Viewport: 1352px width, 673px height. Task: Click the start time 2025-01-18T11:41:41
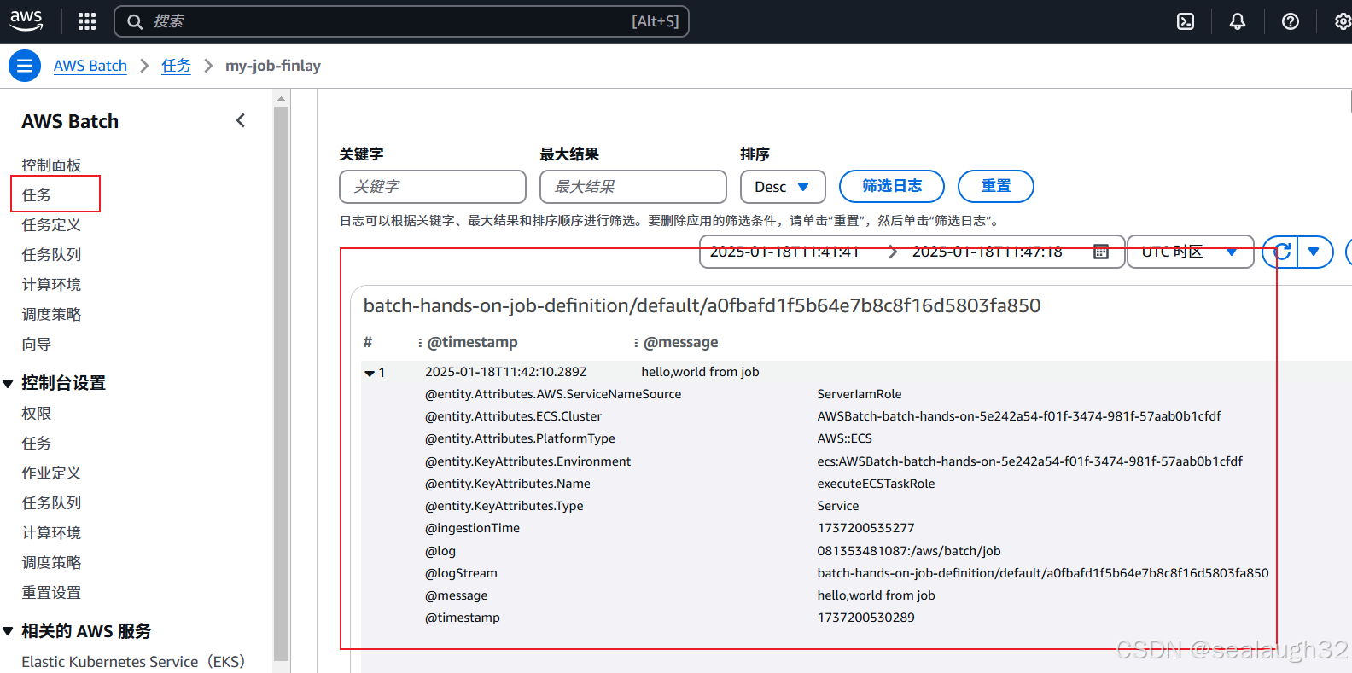(x=784, y=252)
